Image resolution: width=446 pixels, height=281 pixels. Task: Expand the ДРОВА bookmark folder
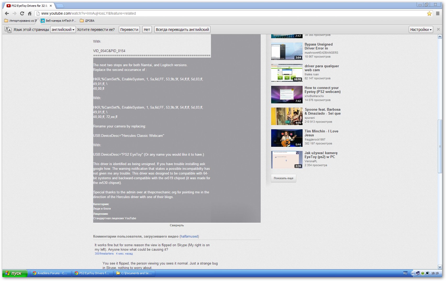tap(87, 21)
